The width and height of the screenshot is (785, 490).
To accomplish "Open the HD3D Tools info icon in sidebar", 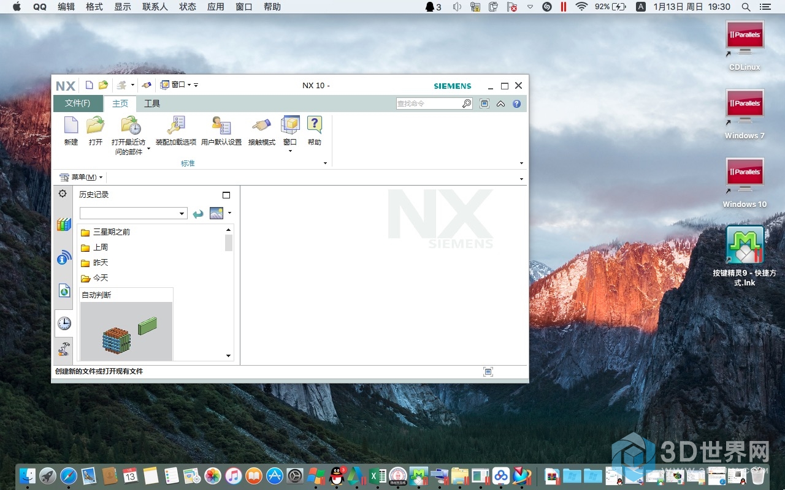I will [64, 258].
